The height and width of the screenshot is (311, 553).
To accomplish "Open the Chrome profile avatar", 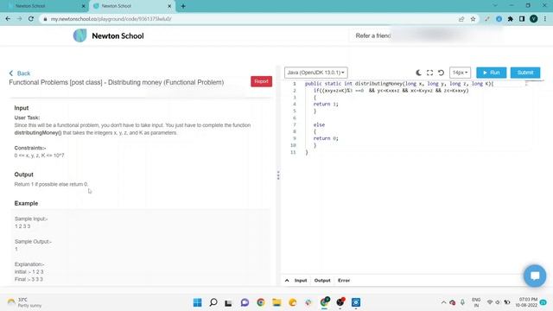I will (x=534, y=19).
